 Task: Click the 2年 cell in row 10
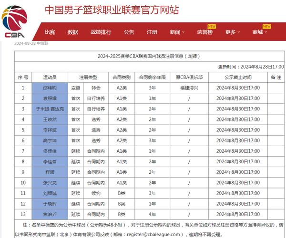tap(153, 183)
